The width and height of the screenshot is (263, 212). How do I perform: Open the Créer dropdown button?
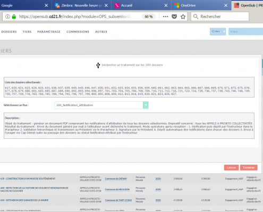[x=218, y=31]
